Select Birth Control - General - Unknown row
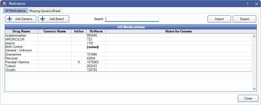 pos(128,49)
